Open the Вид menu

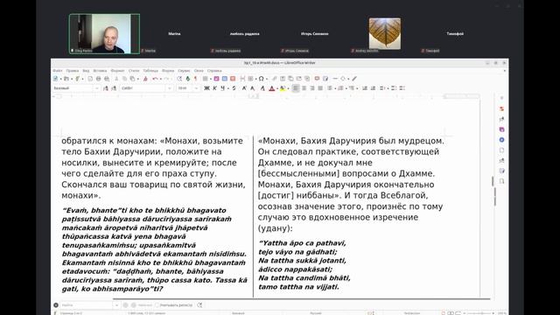coord(86,71)
